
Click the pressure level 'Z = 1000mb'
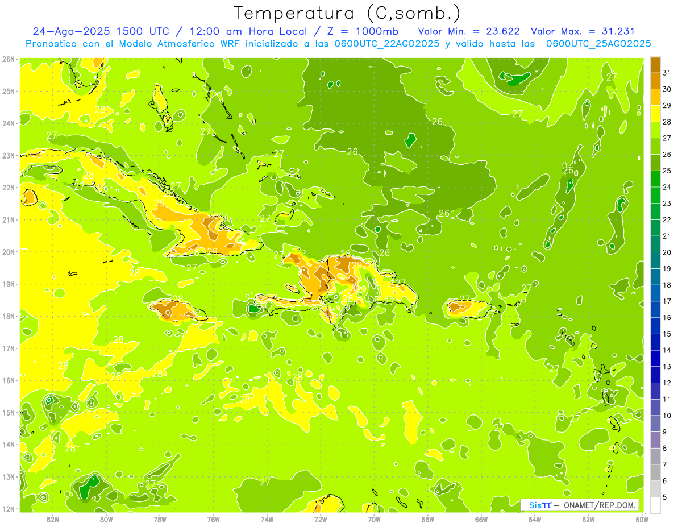[x=362, y=31]
